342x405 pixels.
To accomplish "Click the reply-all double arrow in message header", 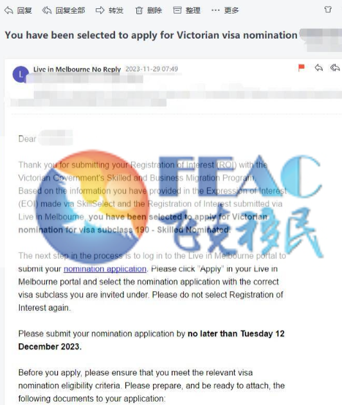I will pos(335,68).
